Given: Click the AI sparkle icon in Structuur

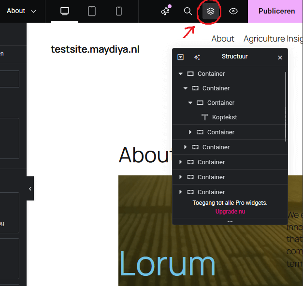Looking at the screenshot, I should 197,57.
